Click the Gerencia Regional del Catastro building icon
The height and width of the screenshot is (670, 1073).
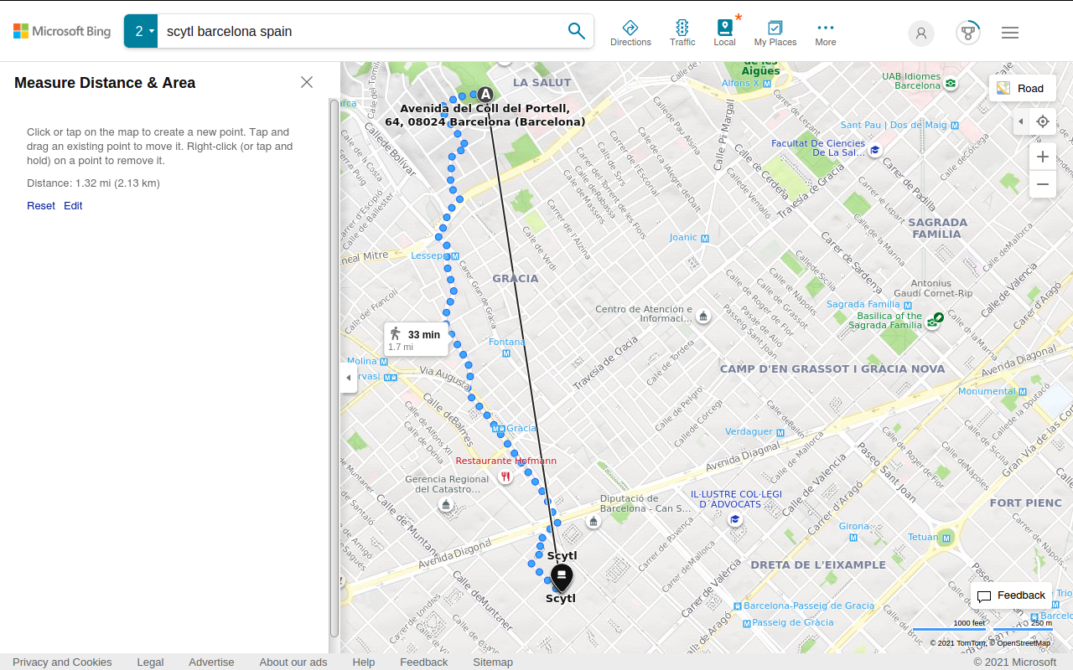click(446, 504)
